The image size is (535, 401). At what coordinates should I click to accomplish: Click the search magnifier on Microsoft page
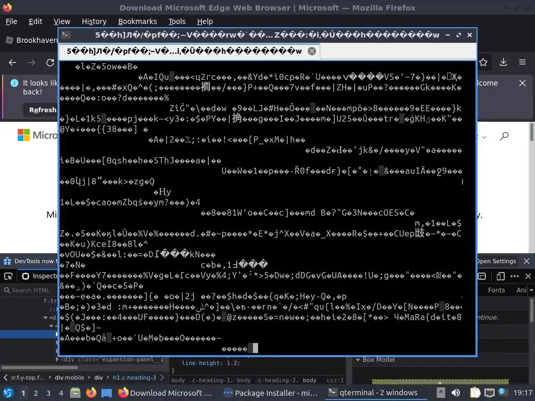(504, 136)
